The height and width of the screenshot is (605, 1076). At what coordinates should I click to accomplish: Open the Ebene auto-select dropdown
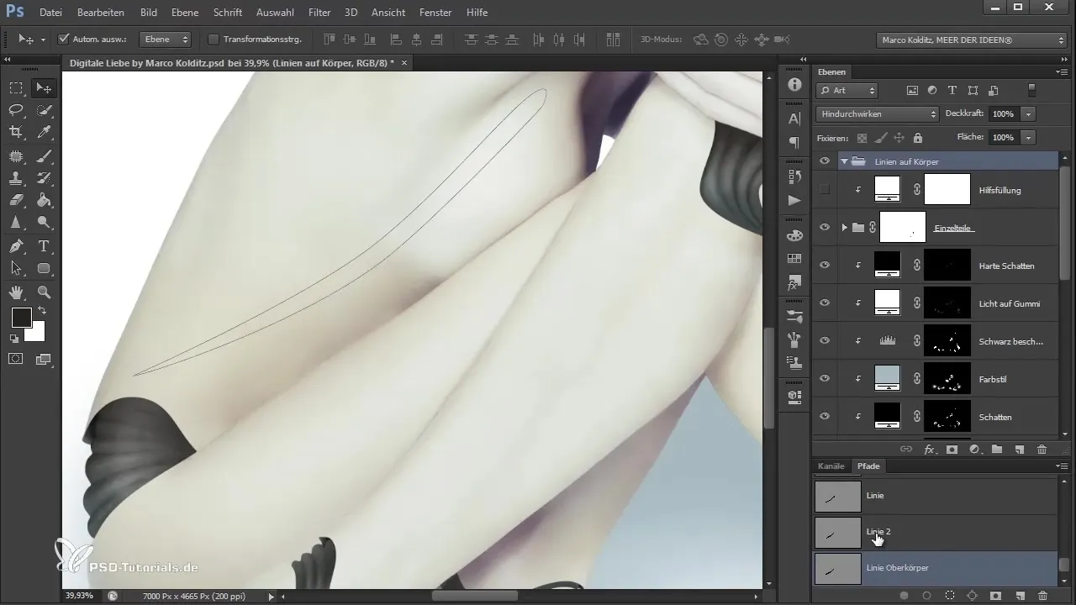(x=163, y=39)
